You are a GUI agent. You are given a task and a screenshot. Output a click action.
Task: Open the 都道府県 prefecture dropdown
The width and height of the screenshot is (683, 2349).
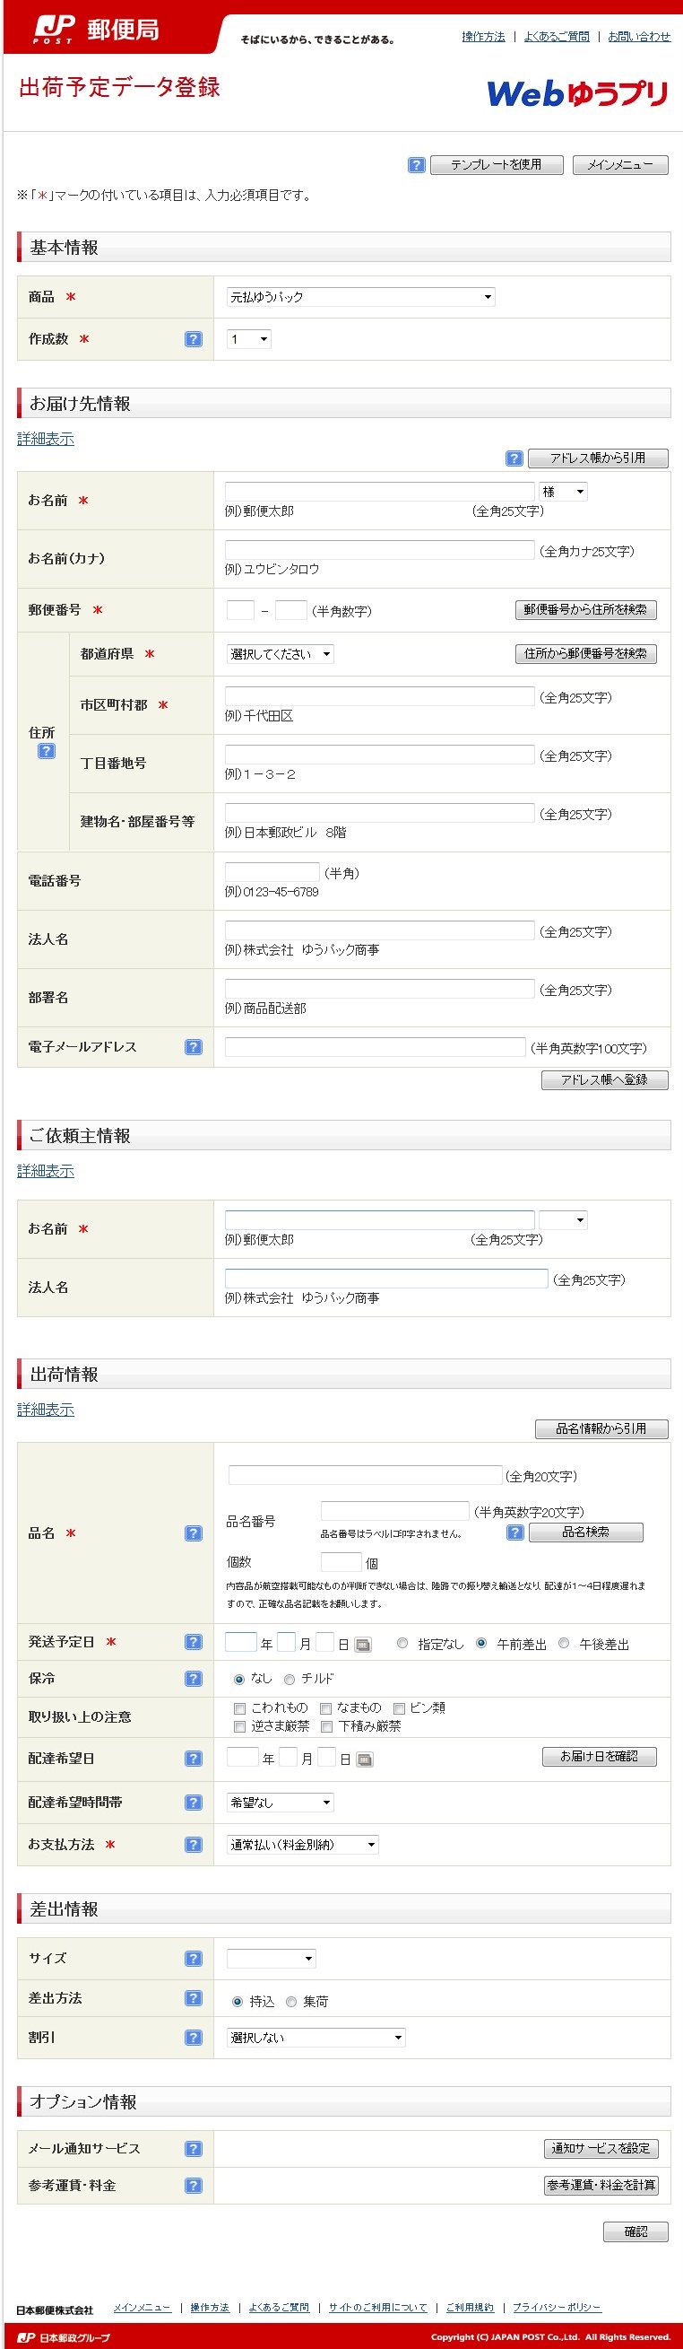(281, 654)
